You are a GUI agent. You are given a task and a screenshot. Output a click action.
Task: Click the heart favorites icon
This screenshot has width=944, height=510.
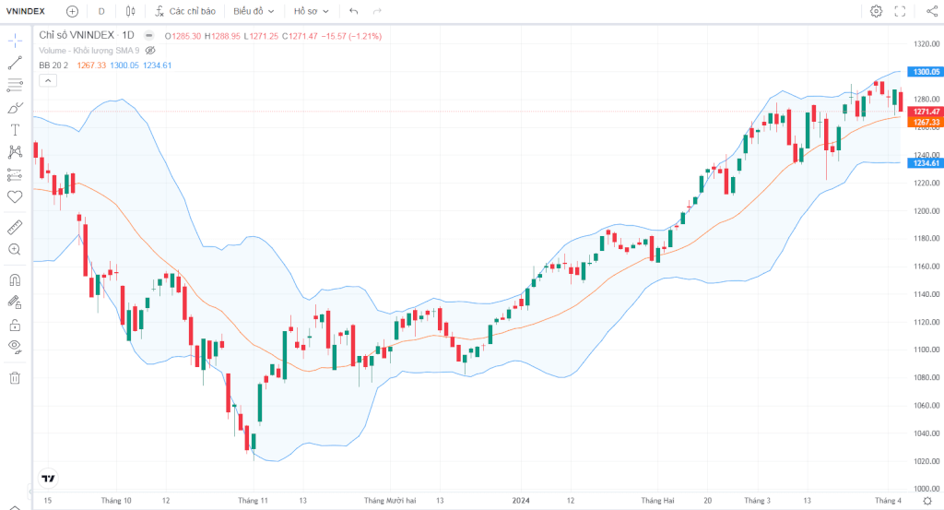(15, 196)
